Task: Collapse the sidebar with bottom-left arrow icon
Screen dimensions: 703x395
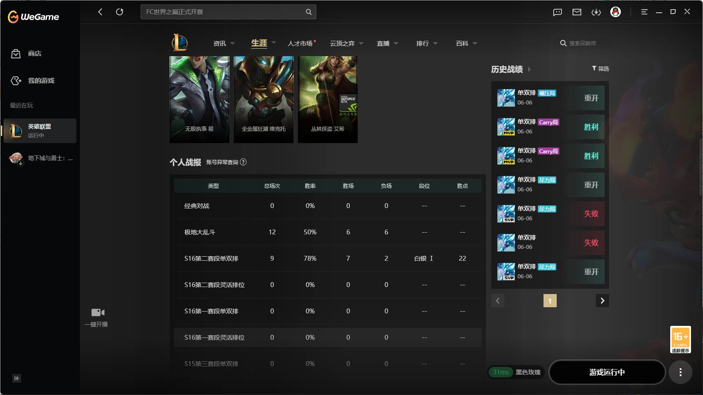Action: [x=17, y=378]
